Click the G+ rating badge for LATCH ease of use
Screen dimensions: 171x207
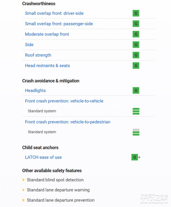click(136, 157)
